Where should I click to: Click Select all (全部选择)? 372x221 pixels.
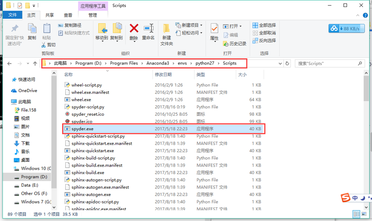click(x=264, y=25)
